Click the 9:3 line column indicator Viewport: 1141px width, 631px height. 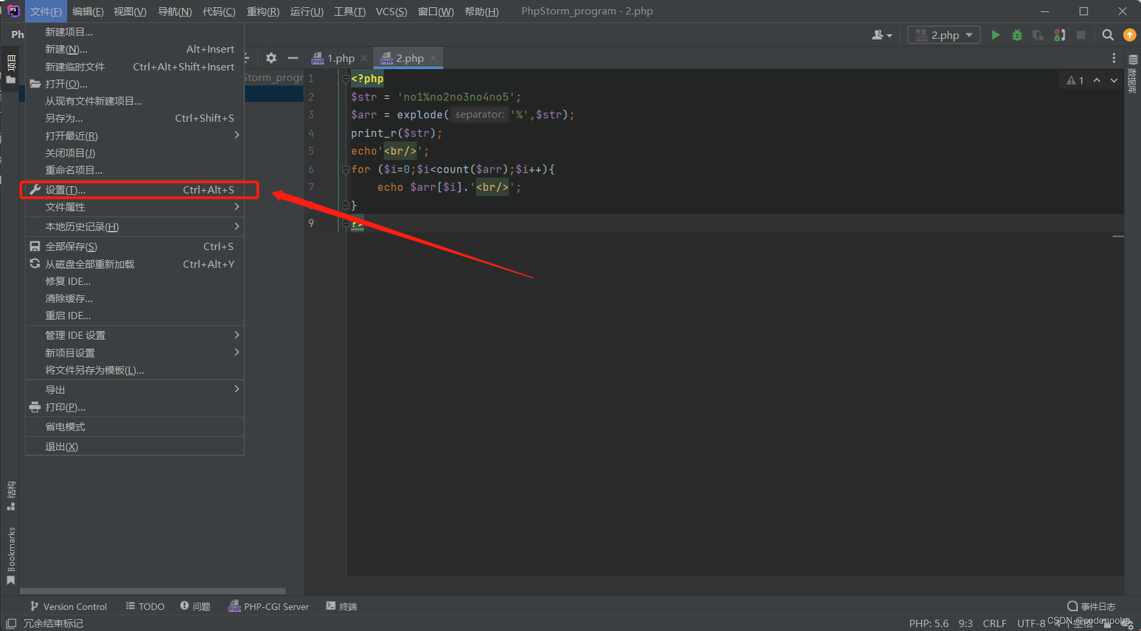point(965,623)
